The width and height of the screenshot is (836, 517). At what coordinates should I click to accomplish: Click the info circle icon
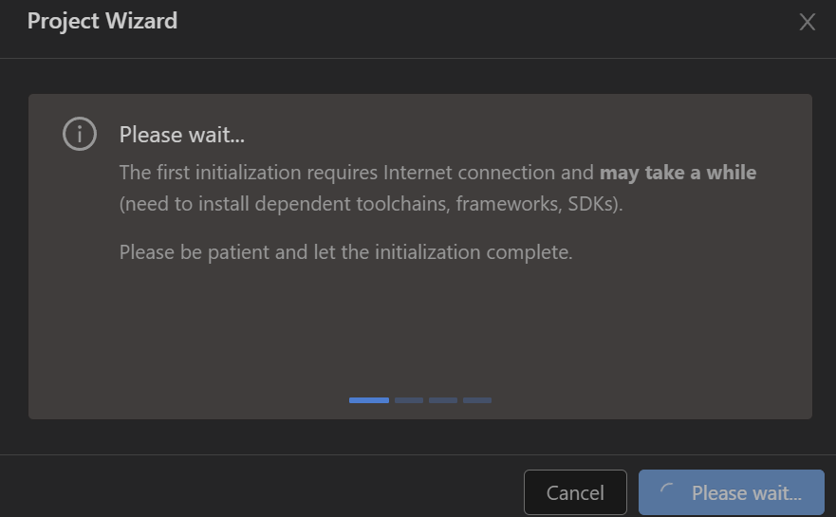click(80, 134)
